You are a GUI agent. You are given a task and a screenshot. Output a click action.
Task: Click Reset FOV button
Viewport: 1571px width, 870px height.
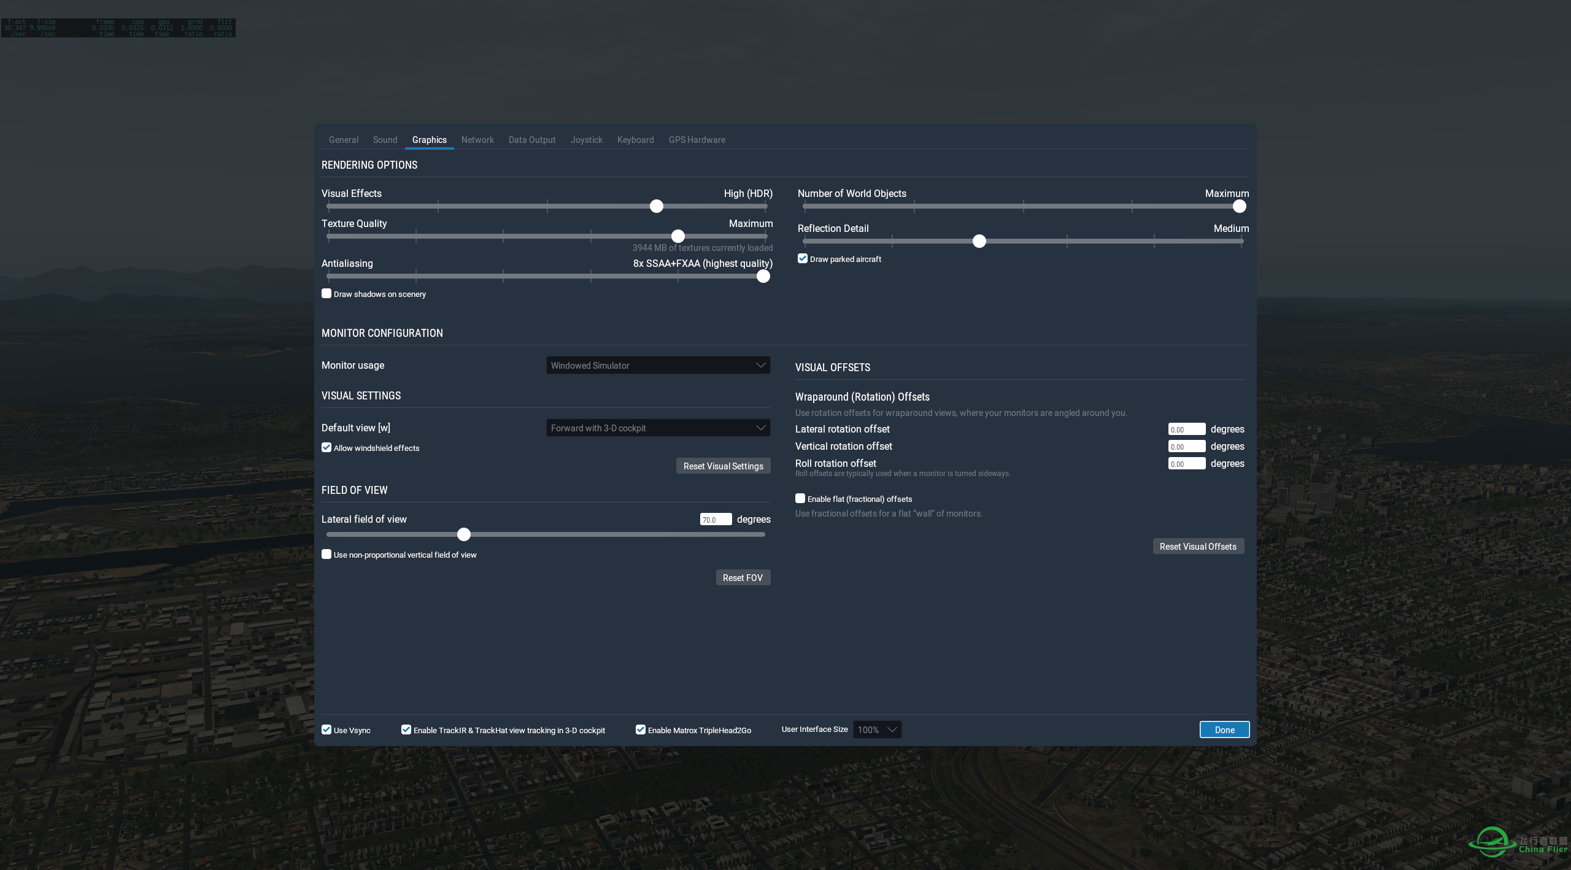(x=743, y=577)
